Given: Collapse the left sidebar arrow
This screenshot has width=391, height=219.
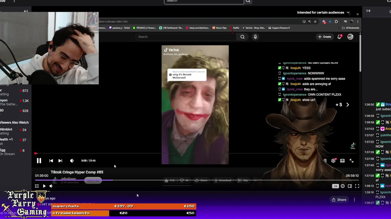Looking at the screenshot, I should click(26, 11).
